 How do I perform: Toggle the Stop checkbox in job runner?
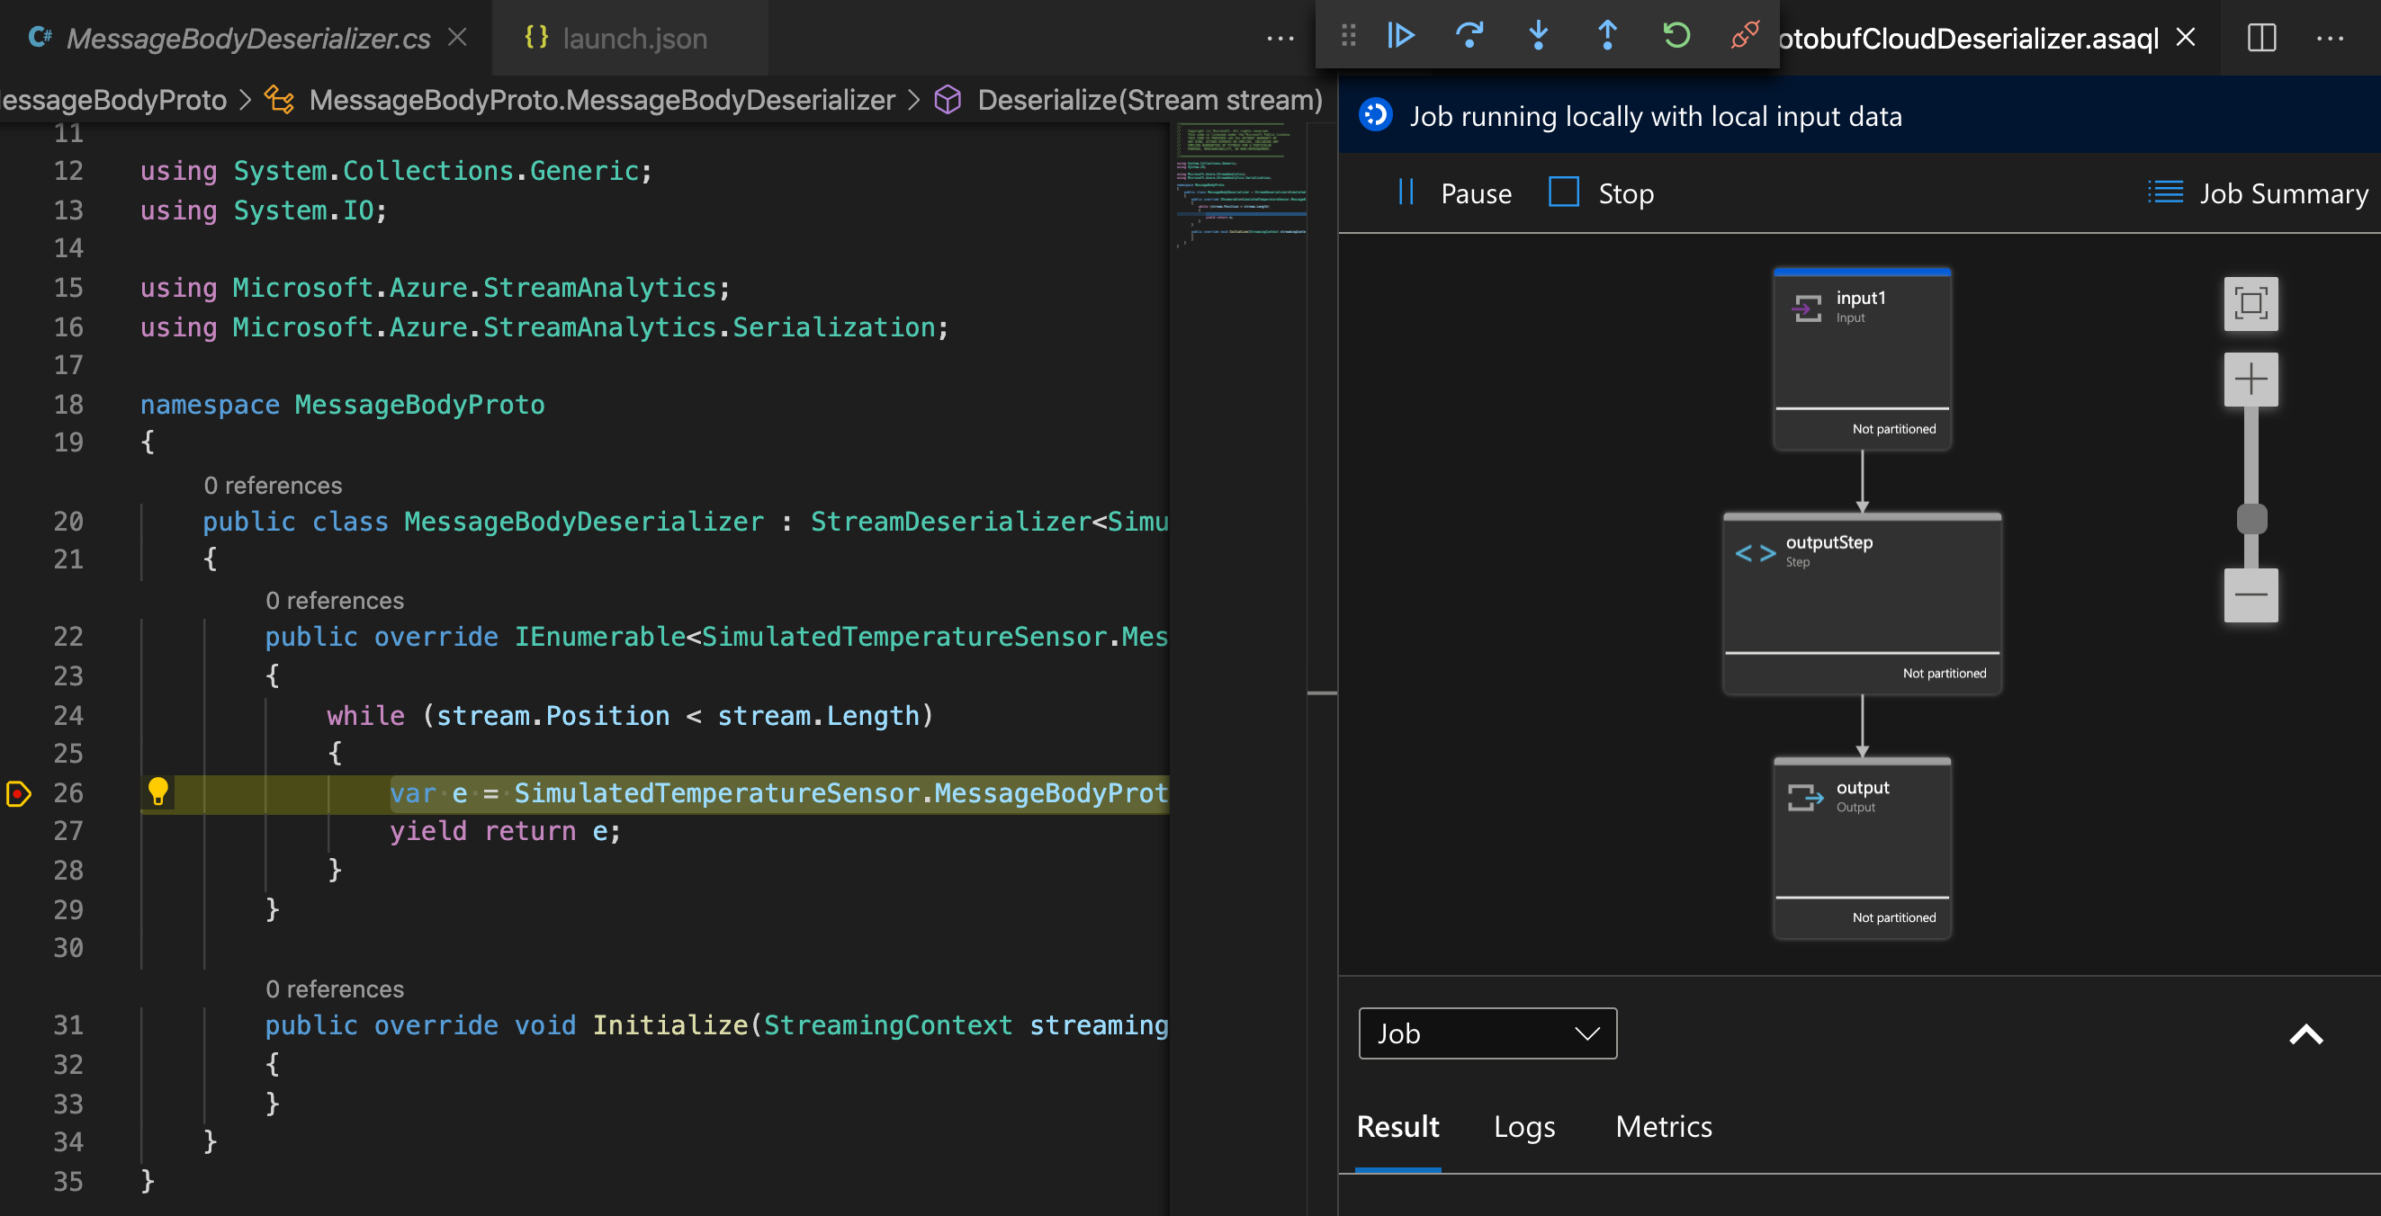(x=1564, y=191)
